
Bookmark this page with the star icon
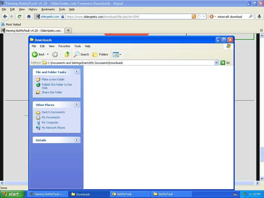[199, 16]
